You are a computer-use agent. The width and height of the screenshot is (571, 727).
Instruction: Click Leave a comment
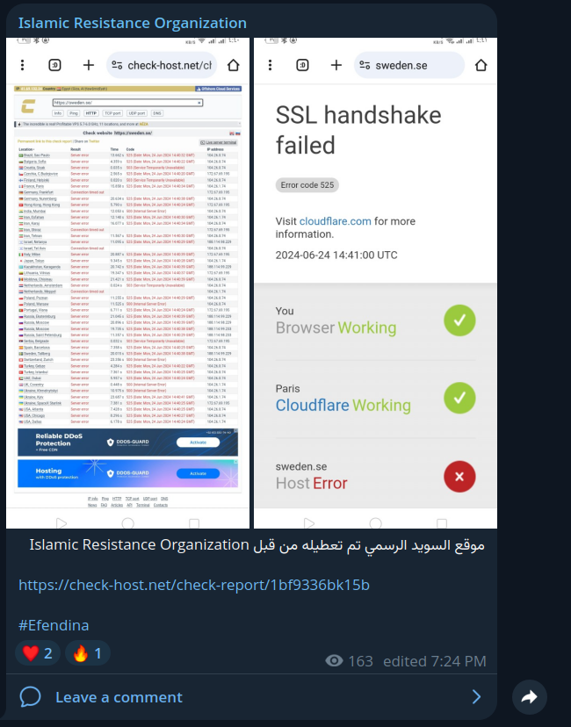pos(119,697)
